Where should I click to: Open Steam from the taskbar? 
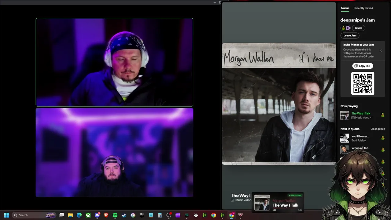[x=124, y=215]
